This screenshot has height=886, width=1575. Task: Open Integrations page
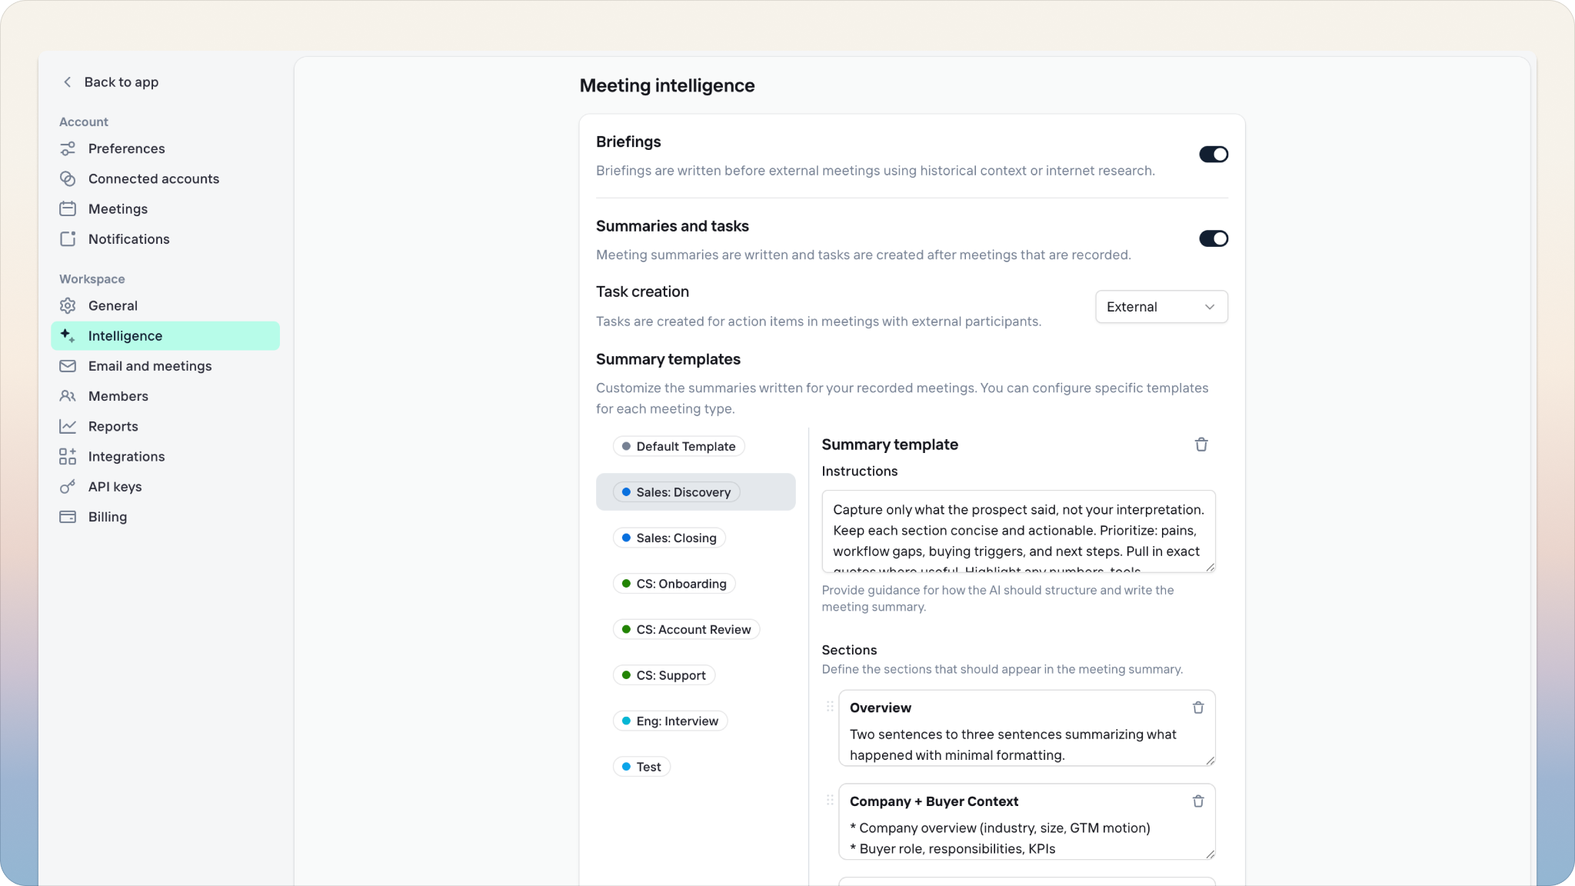click(165, 457)
